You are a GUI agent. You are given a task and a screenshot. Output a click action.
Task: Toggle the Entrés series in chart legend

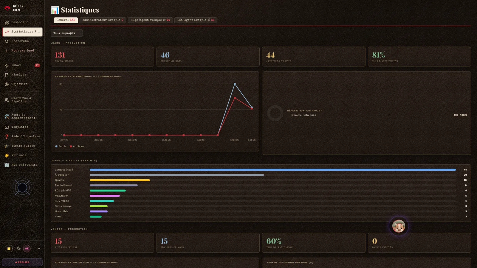click(61, 147)
